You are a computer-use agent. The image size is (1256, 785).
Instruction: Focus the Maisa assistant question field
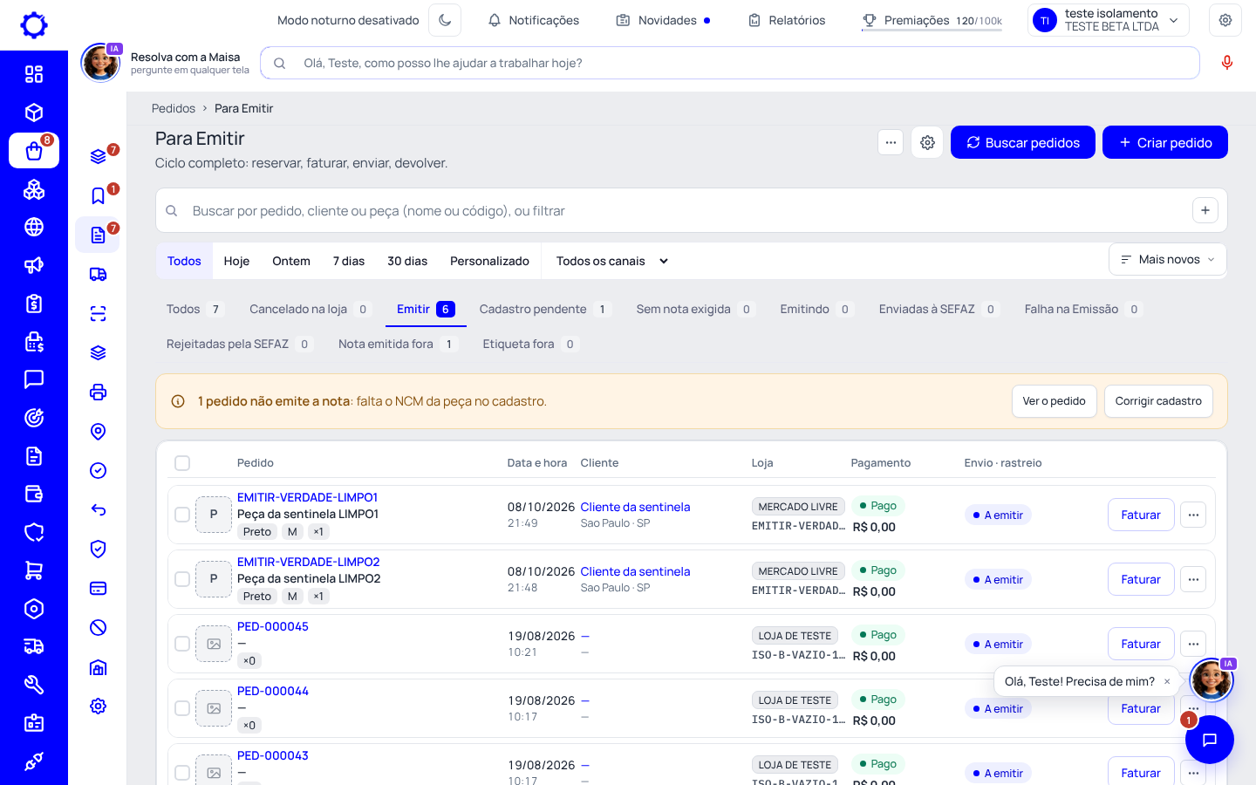[x=730, y=63]
